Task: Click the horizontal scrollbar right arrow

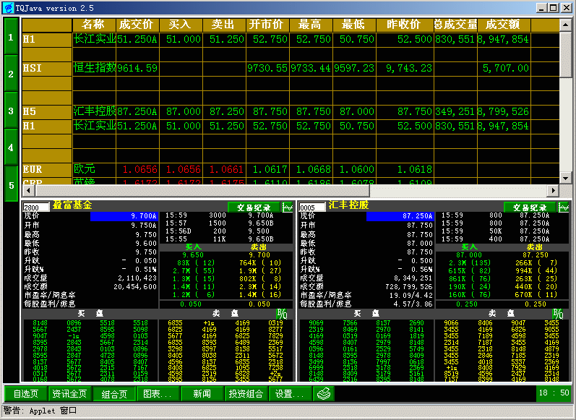Action: tap(553, 190)
